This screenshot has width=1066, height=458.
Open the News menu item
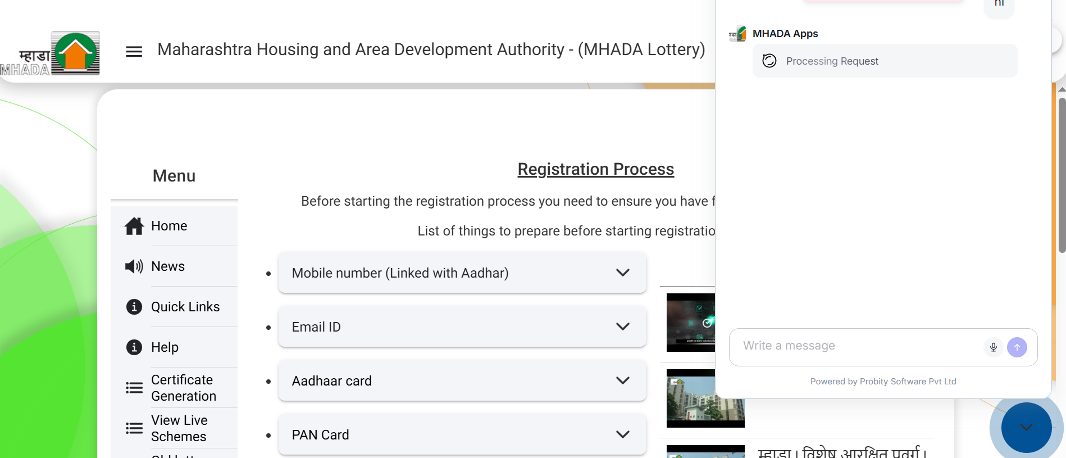click(174, 266)
